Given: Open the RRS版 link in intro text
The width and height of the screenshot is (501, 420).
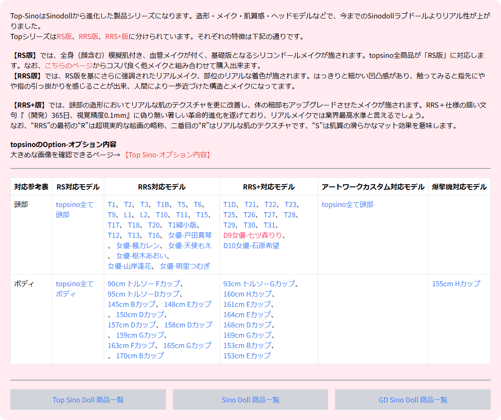Looking at the screenshot, I should [88, 36].
